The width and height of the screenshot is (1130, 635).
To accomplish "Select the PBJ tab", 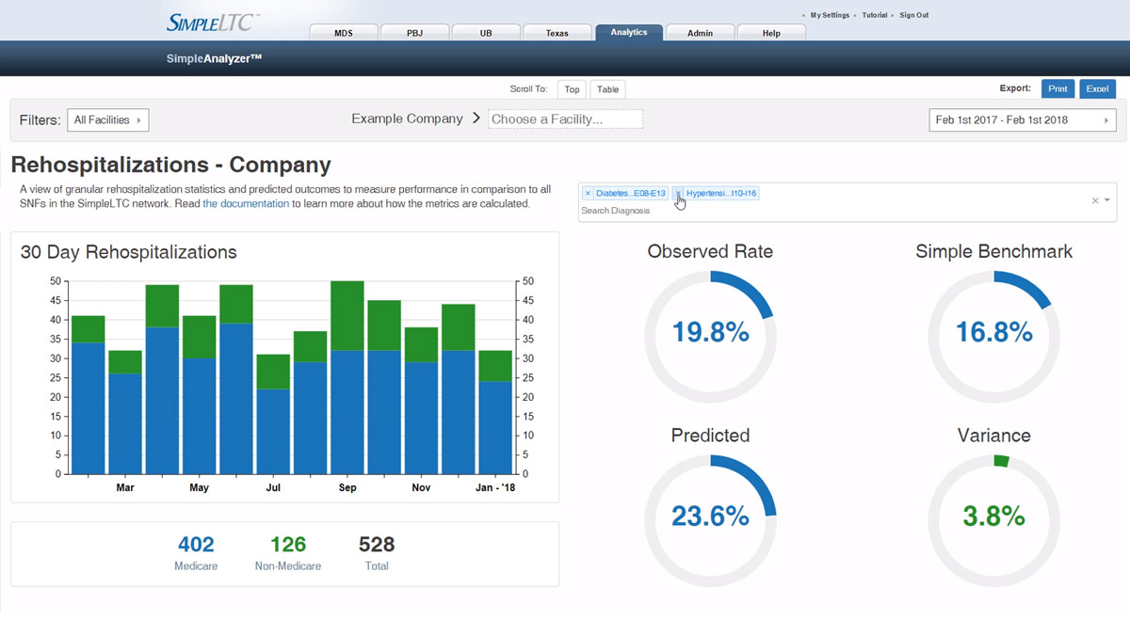I will point(414,31).
